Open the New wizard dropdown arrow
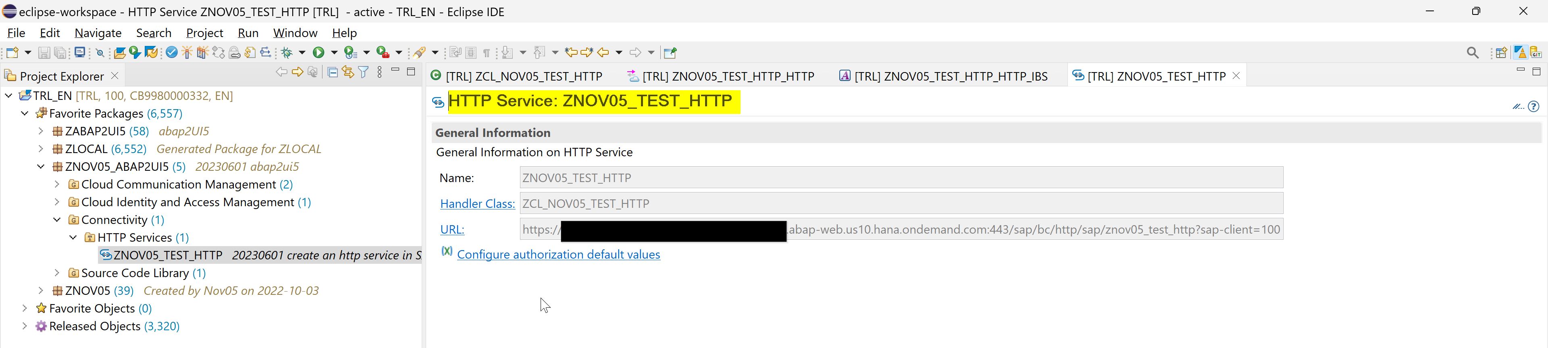 click(28, 53)
